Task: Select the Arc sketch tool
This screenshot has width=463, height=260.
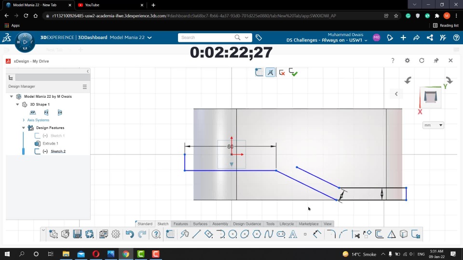Action: coord(220,234)
